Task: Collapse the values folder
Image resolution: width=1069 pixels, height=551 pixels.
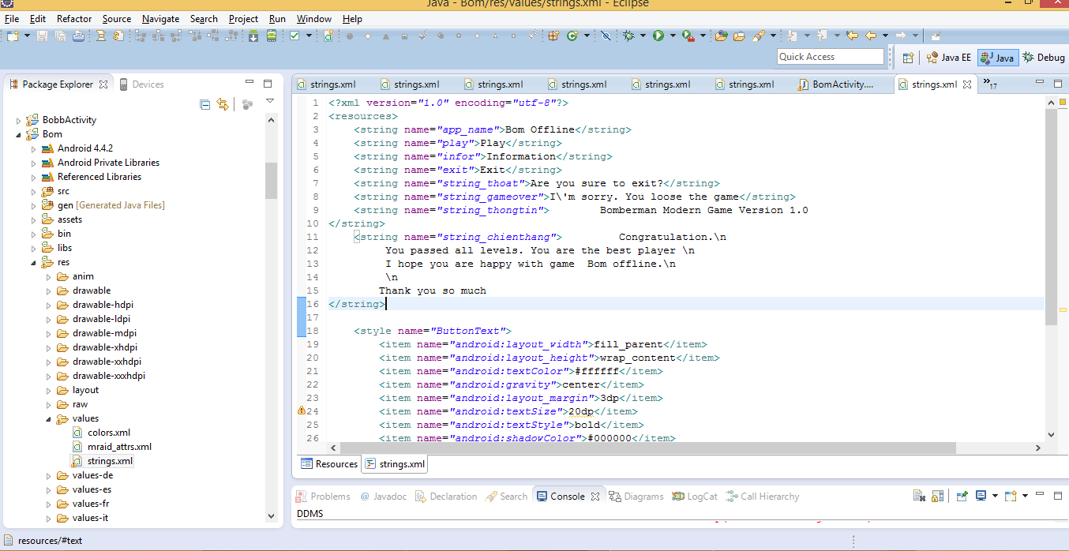Action: (x=49, y=418)
